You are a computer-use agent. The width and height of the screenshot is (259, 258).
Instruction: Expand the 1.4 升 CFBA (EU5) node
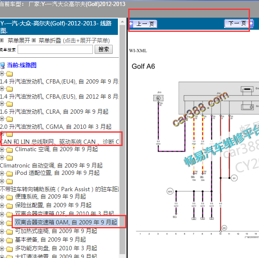coord(2,89)
